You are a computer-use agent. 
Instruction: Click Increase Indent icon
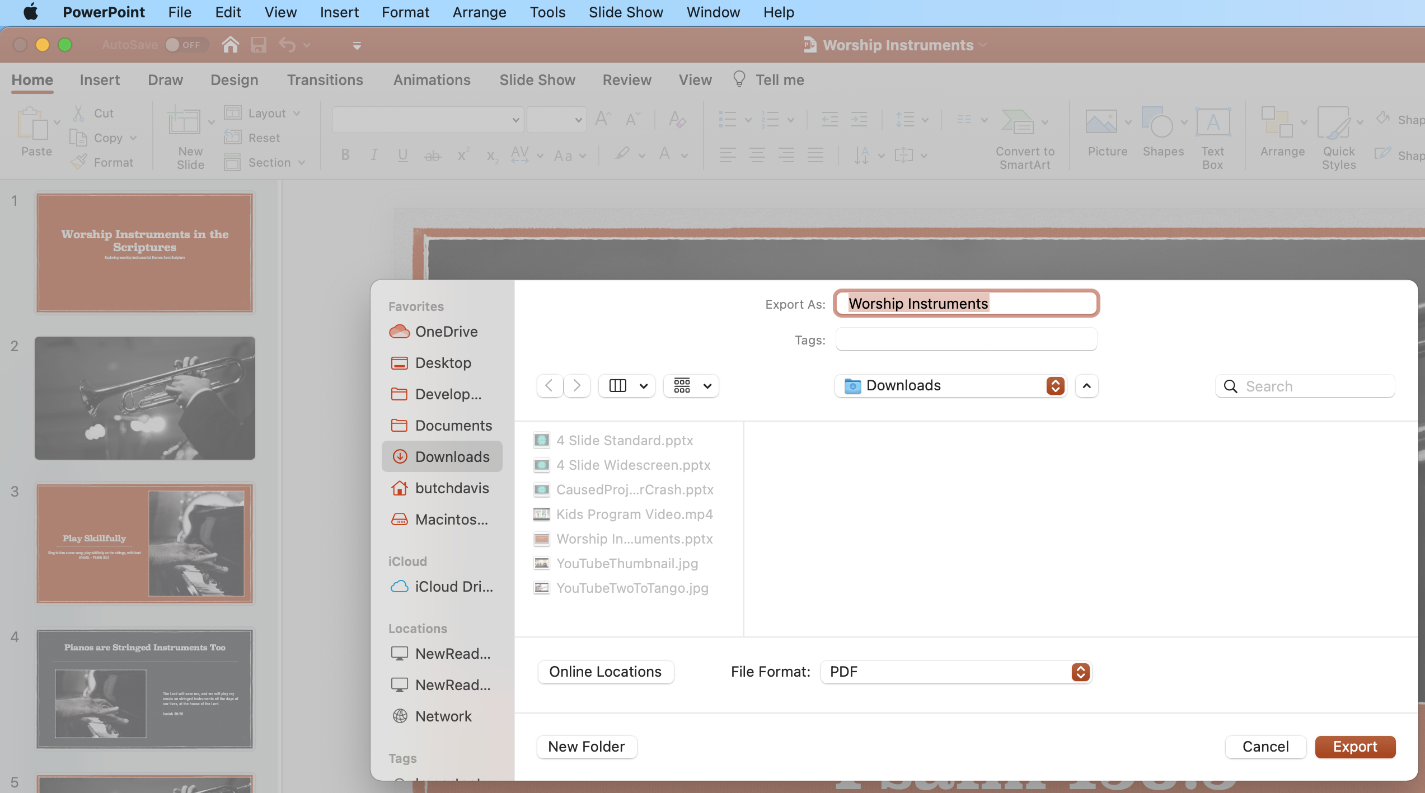[859, 119]
